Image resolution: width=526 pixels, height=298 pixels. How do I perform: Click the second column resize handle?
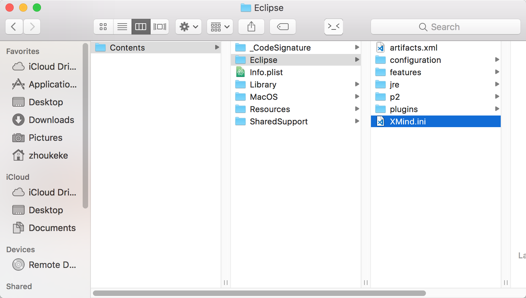pyautogui.click(x=366, y=283)
